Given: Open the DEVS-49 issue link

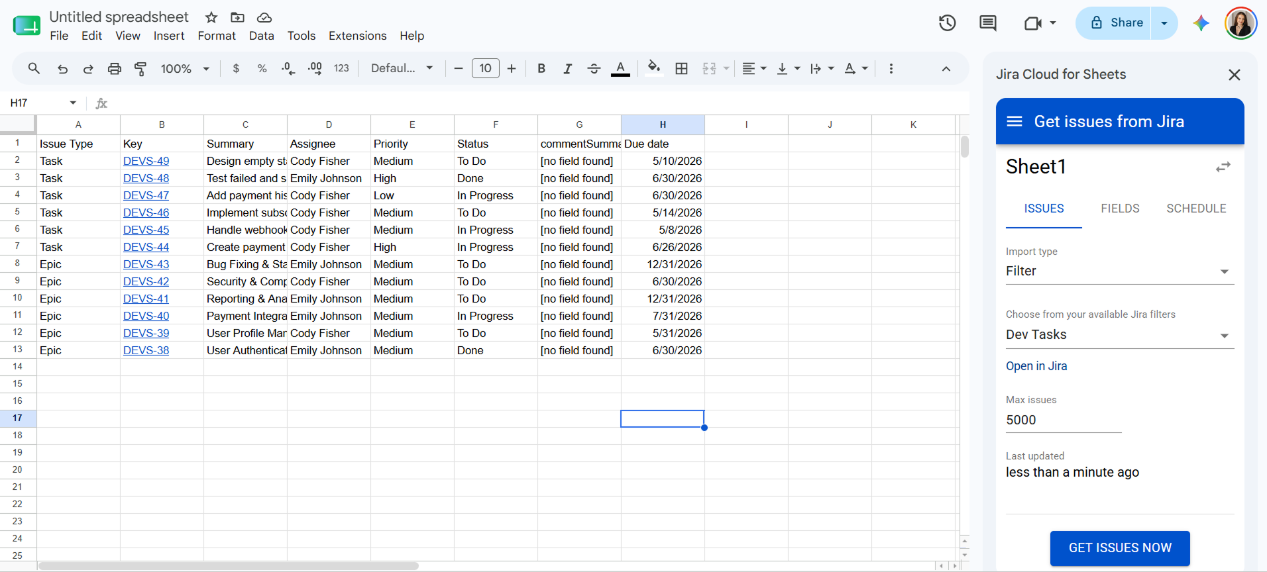Looking at the screenshot, I should coord(146,161).
